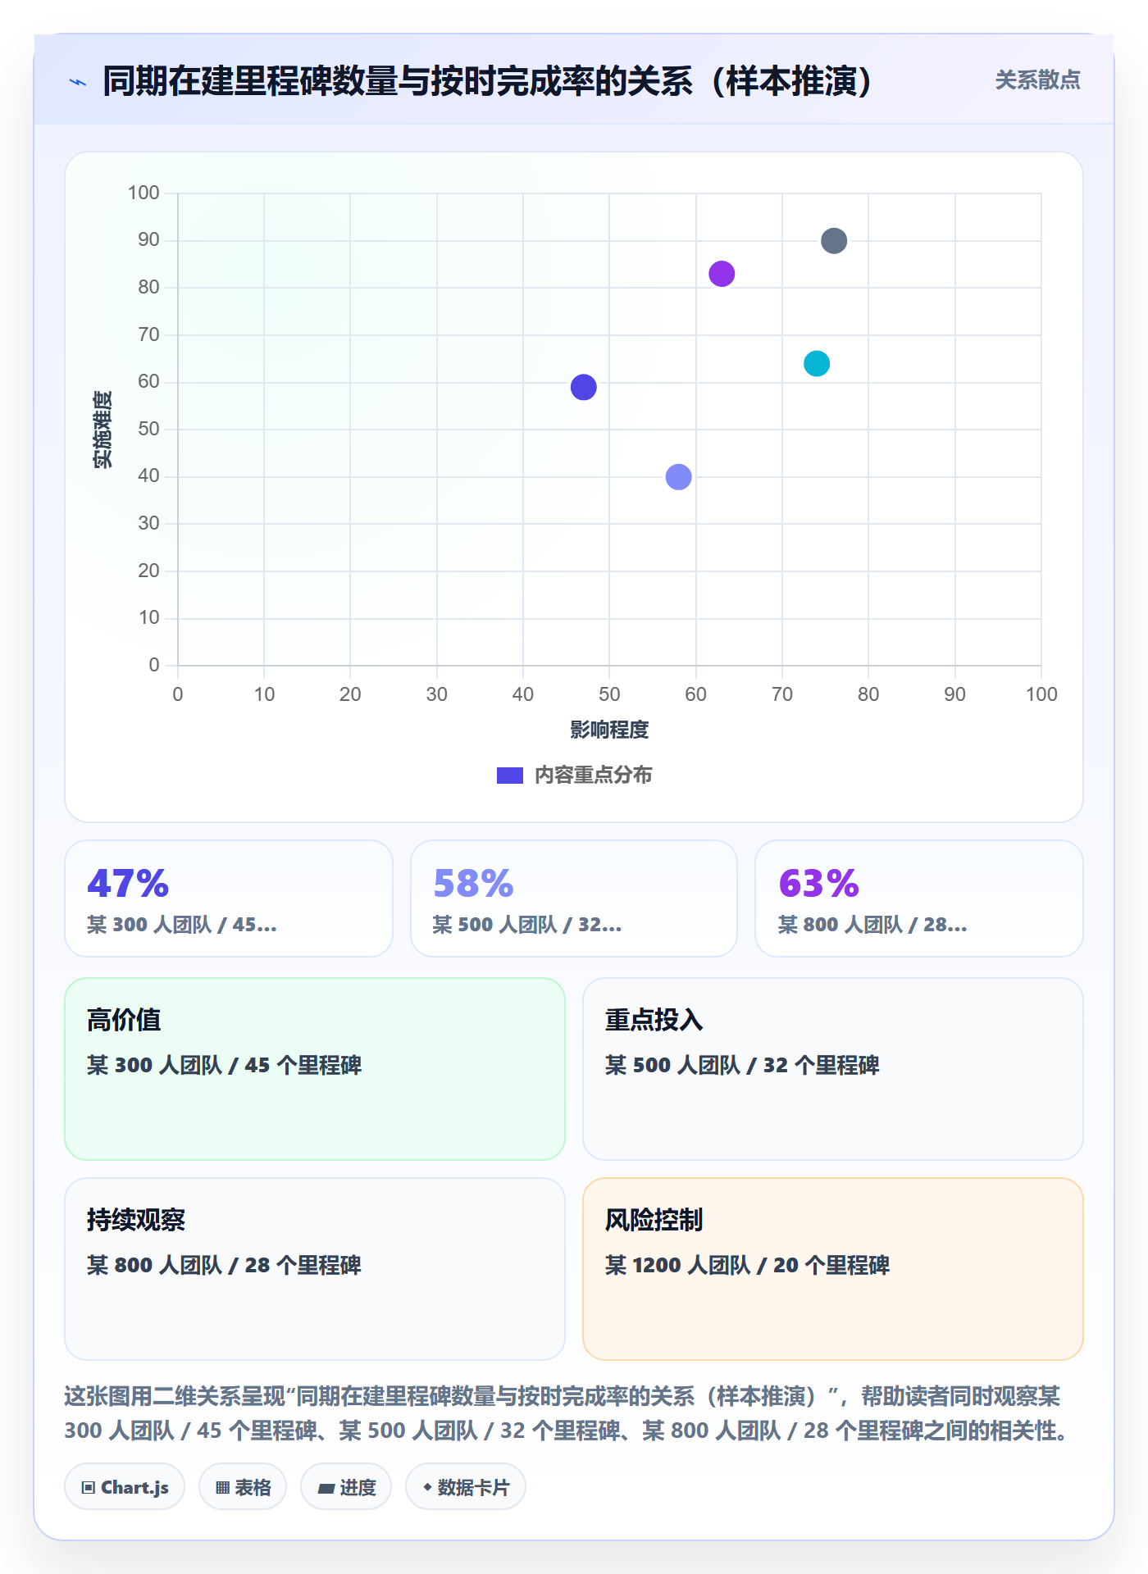Click the light blue scatter point at 40
Image resolution: width=1148 pixels, height=1574 pixels.
[x=679, y=476]
